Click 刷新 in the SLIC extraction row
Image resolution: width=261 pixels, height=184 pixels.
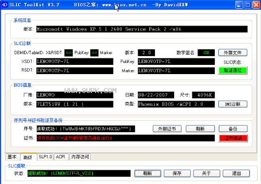pyautogui.click(x=147, y=173)
